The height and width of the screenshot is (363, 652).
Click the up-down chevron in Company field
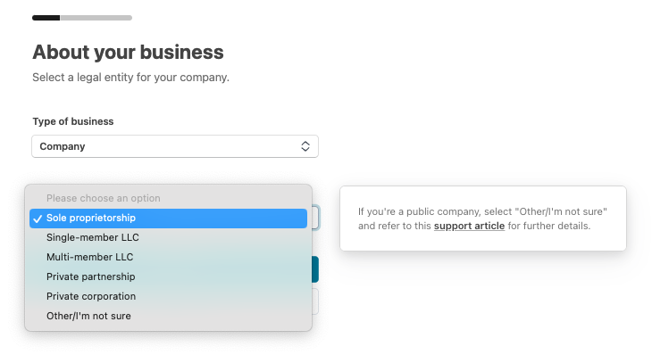[x=305, y=146]
